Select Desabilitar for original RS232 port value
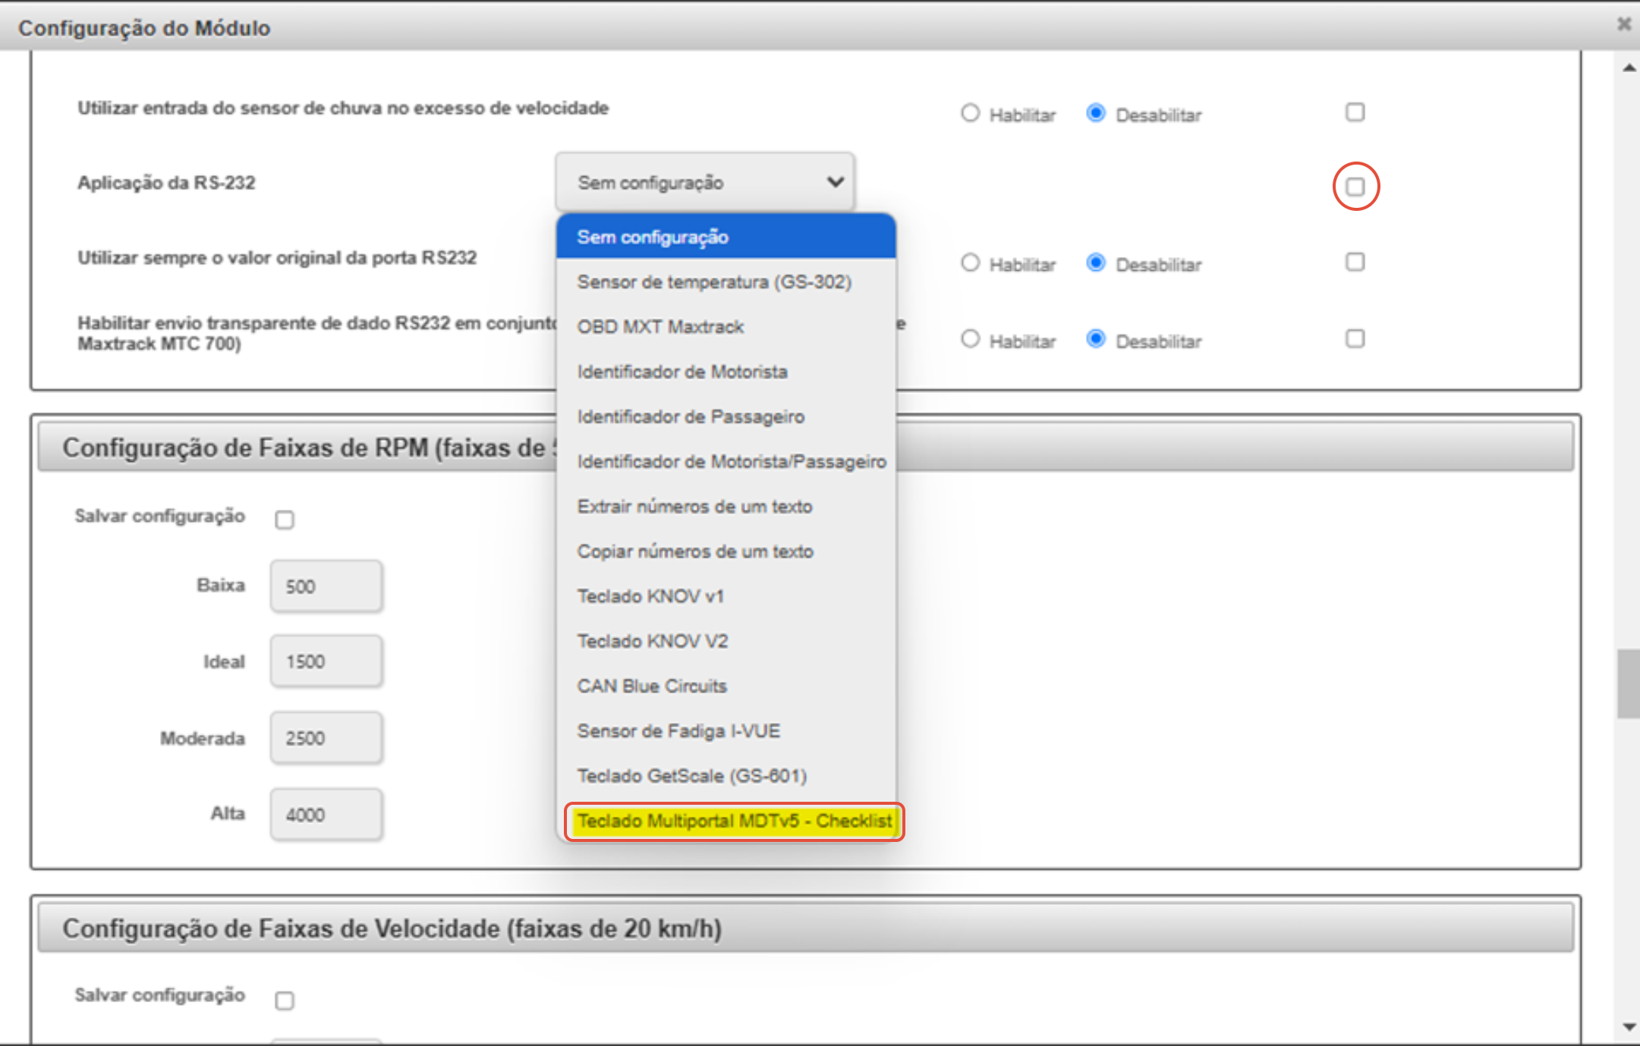 point(1096,263)
